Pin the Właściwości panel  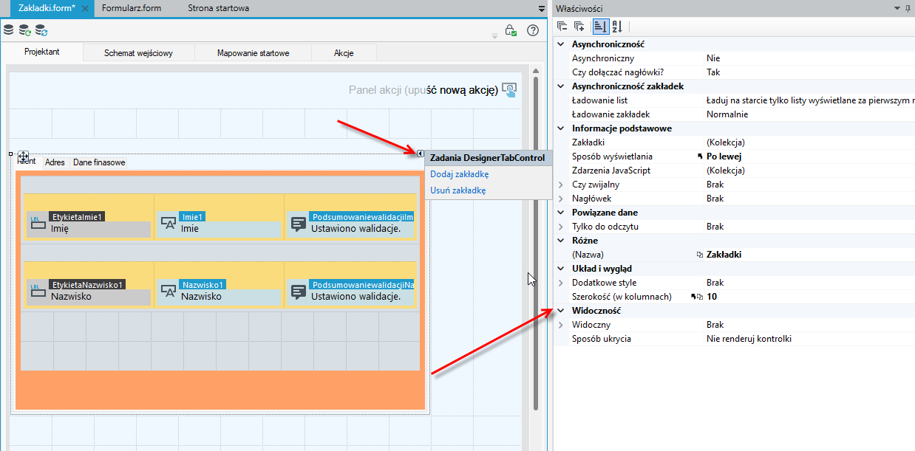908,7
